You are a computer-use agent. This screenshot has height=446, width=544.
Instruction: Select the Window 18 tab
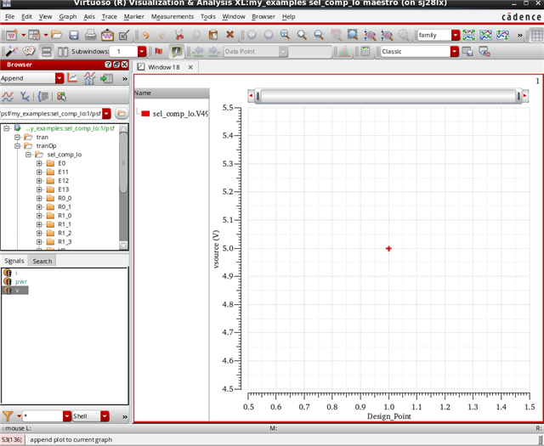click(x=164, y=67)
